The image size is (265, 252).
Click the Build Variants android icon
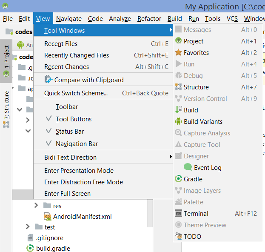[179, 122]
